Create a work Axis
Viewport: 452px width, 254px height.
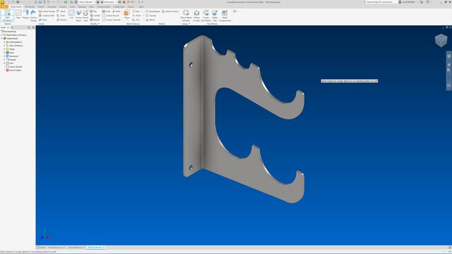click(136, 11)
